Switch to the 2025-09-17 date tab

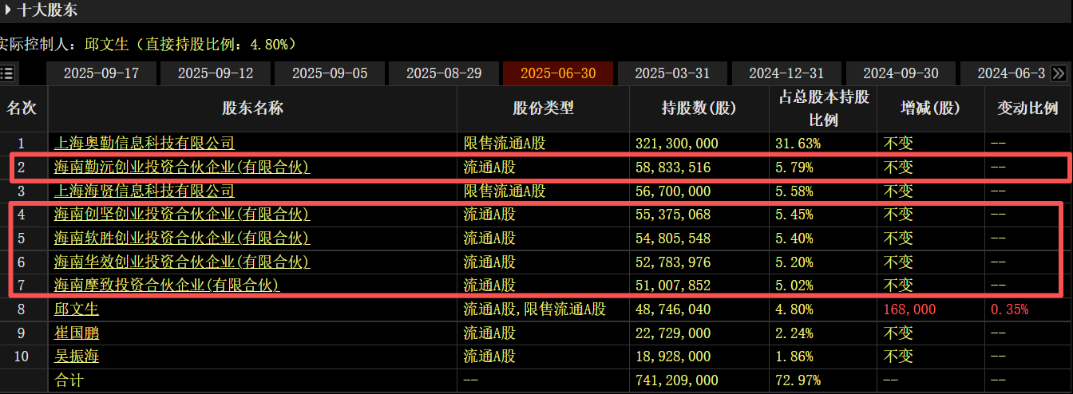click(101, 73)
